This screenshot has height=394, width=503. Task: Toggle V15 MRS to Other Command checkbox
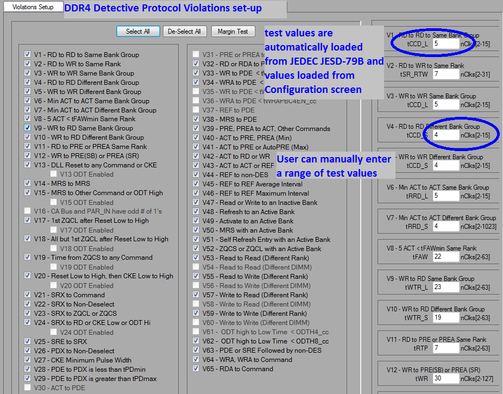pos(28,192)
